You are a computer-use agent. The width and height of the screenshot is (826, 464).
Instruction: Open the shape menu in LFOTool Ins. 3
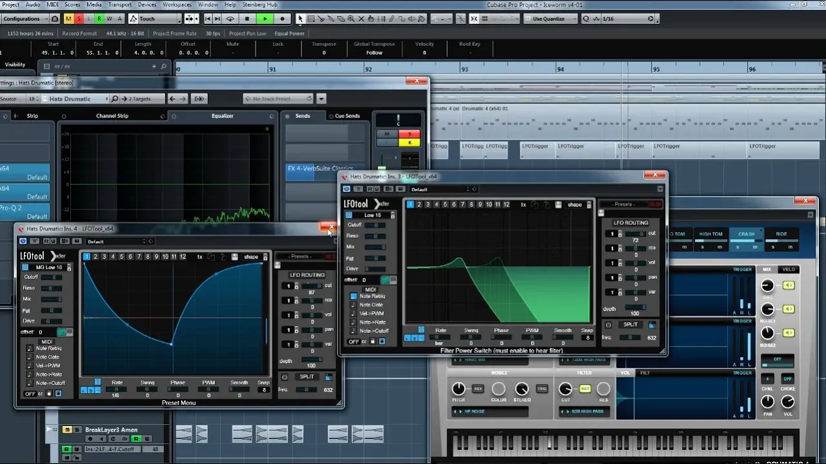[x=574, y=204]
